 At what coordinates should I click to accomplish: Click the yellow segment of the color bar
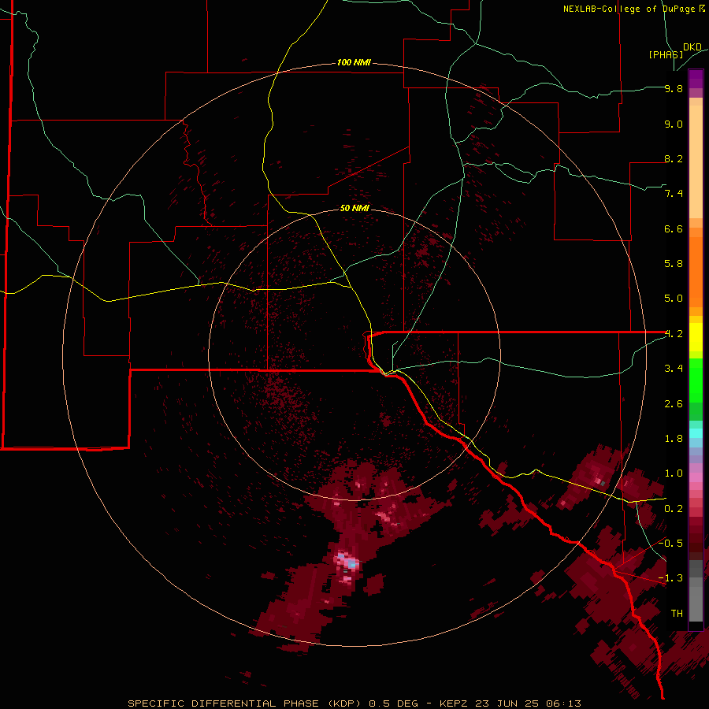point(696,337)
